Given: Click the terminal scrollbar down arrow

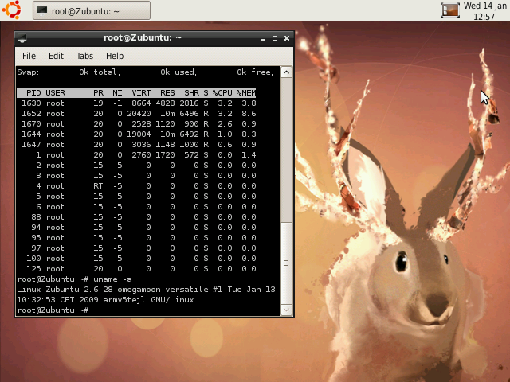Looking at the screenshot, I should click(286, 310).
